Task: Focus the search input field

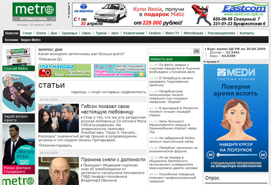Action: 171,51
